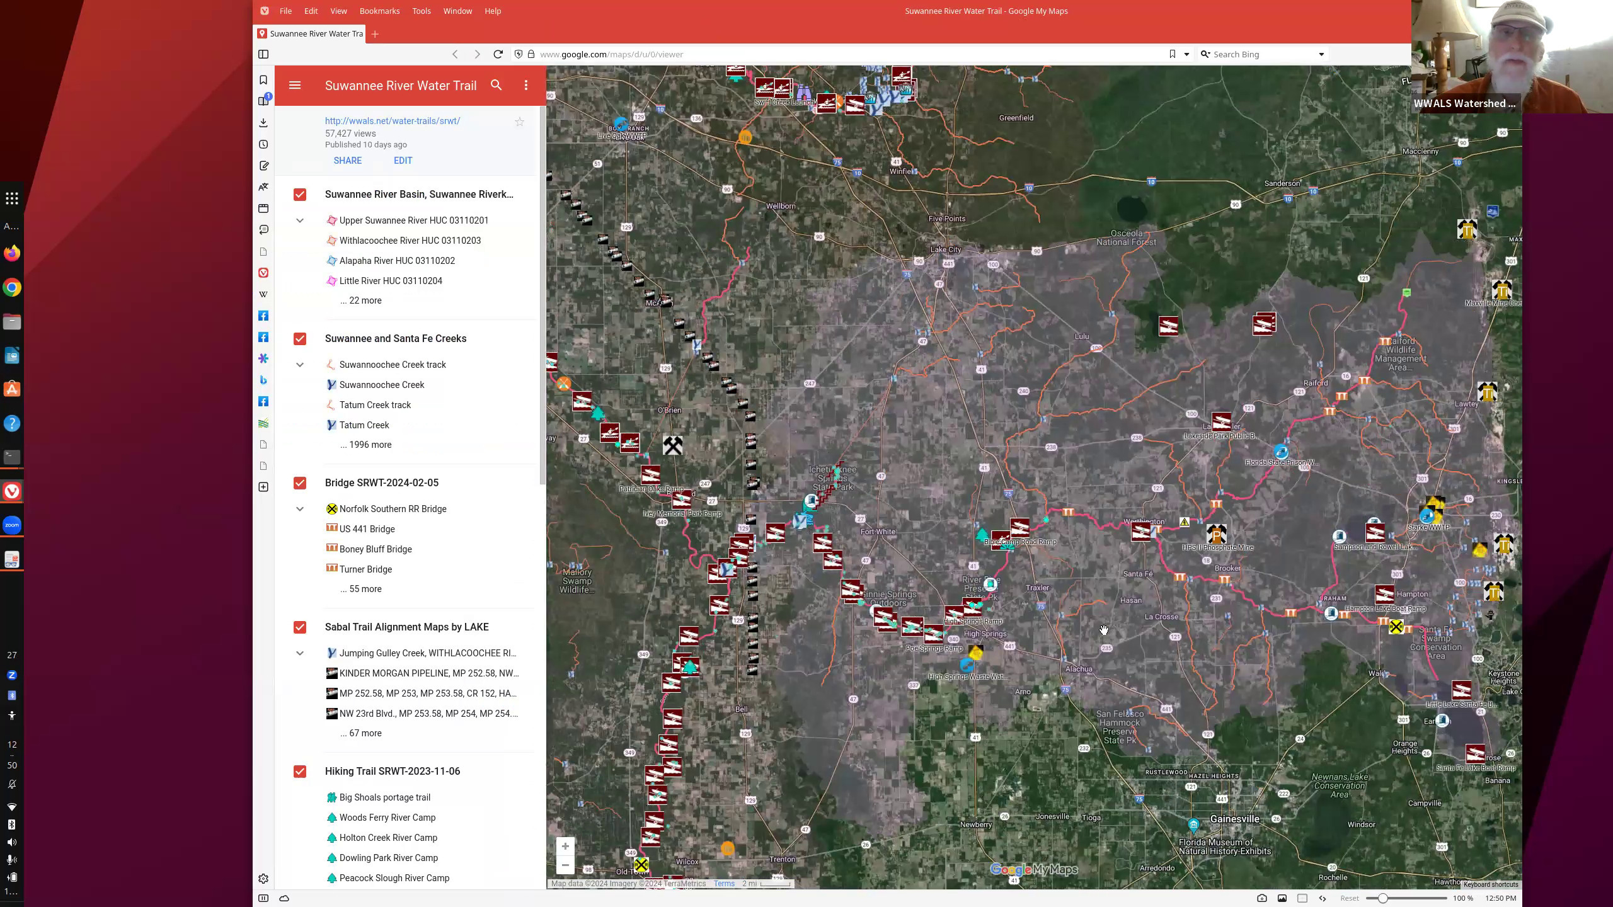The width and height of the screenshot is (1613, 907).
Task: Show the 67 more Sabal Trail items
Action: [361, 733]
